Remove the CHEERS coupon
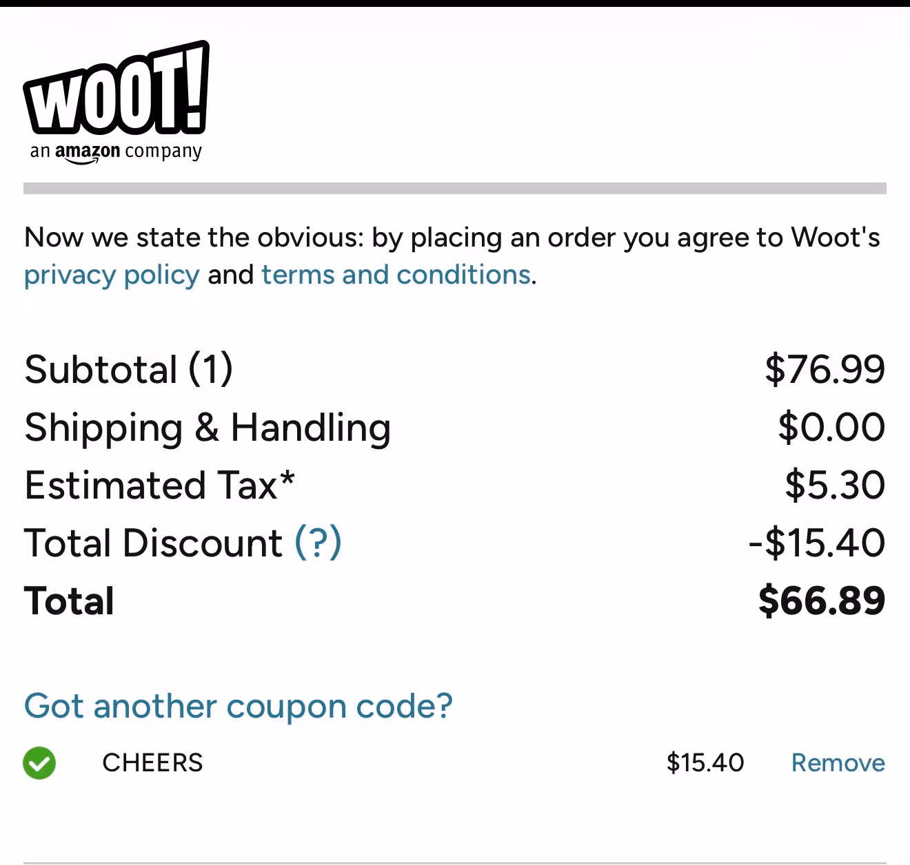Screen dimensions: 910x865 [838, 763]
